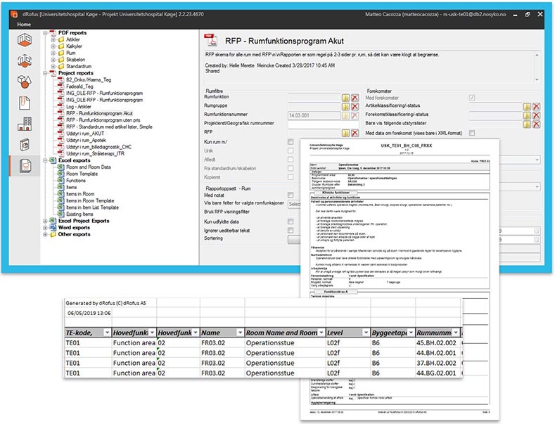
Task: Collapse the Project reports tree node
Action: 45,73
